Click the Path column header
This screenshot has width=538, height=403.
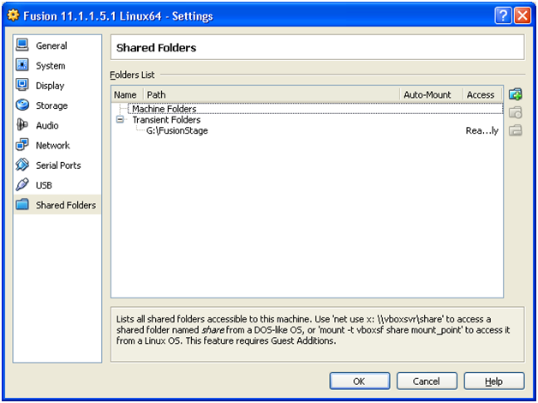click(x=271, y=94)
